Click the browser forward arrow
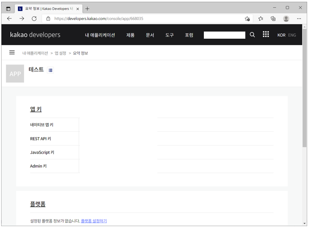The width and height of the screenshot is (309, 228). [22, 19]
